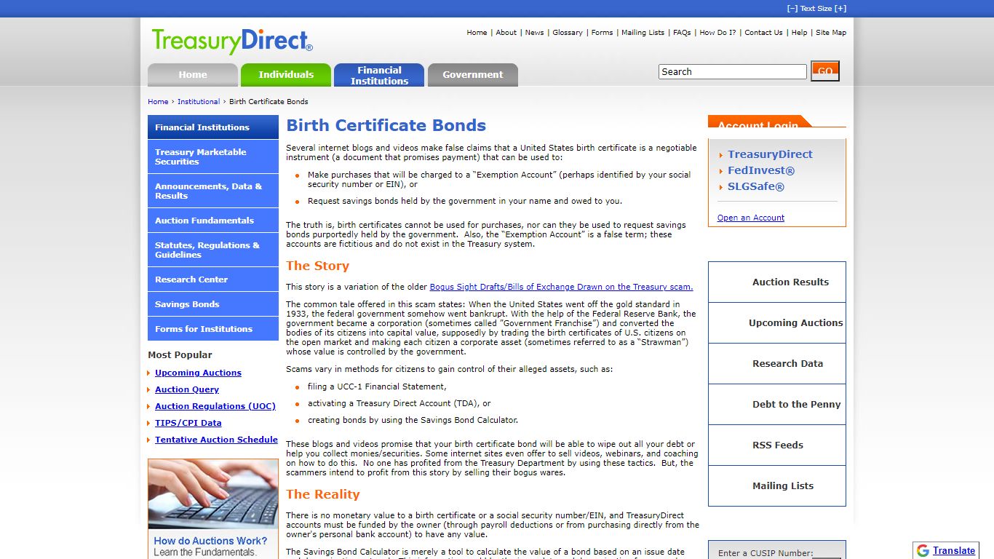Open the Glossary link

pos(568,32)
